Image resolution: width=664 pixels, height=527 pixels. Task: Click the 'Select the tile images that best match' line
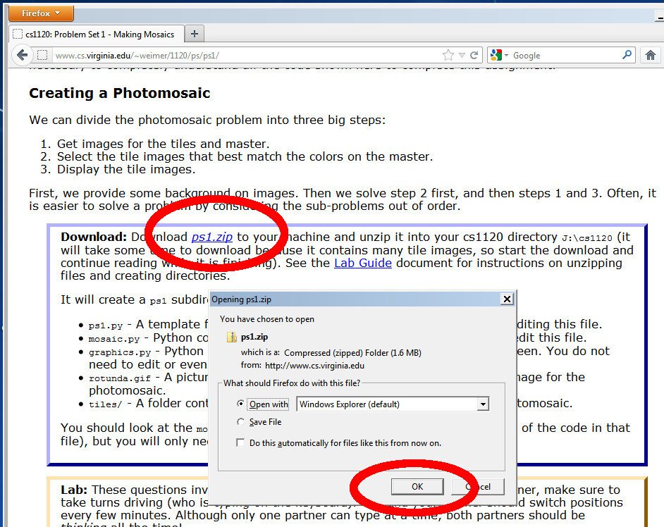[x=245, y=156]
